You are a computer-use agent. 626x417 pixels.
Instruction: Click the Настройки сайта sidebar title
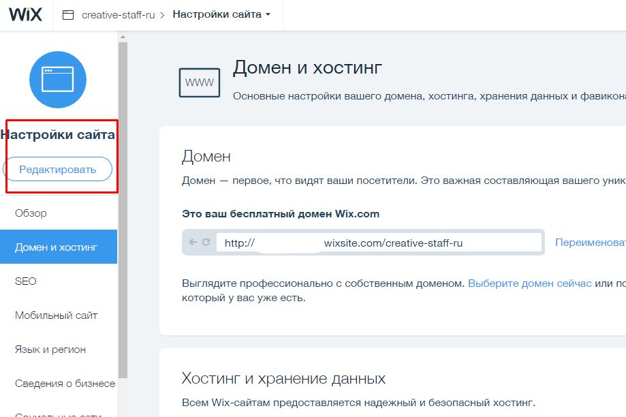(57, 135)
